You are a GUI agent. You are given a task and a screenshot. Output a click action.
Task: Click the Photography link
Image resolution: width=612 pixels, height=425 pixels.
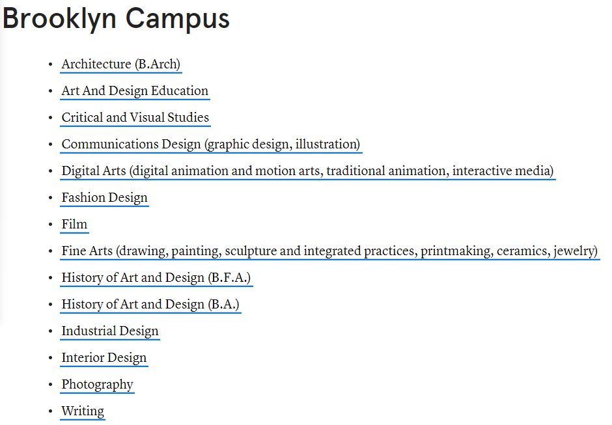point(97,385)
